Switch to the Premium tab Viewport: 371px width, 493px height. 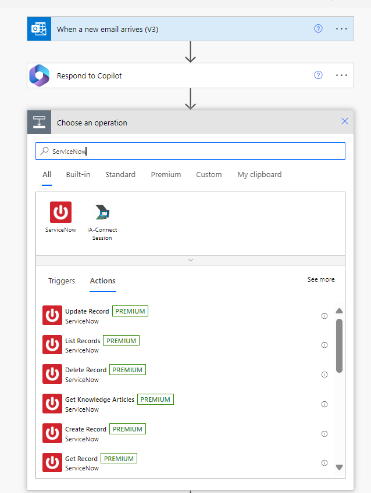[166, 175]
